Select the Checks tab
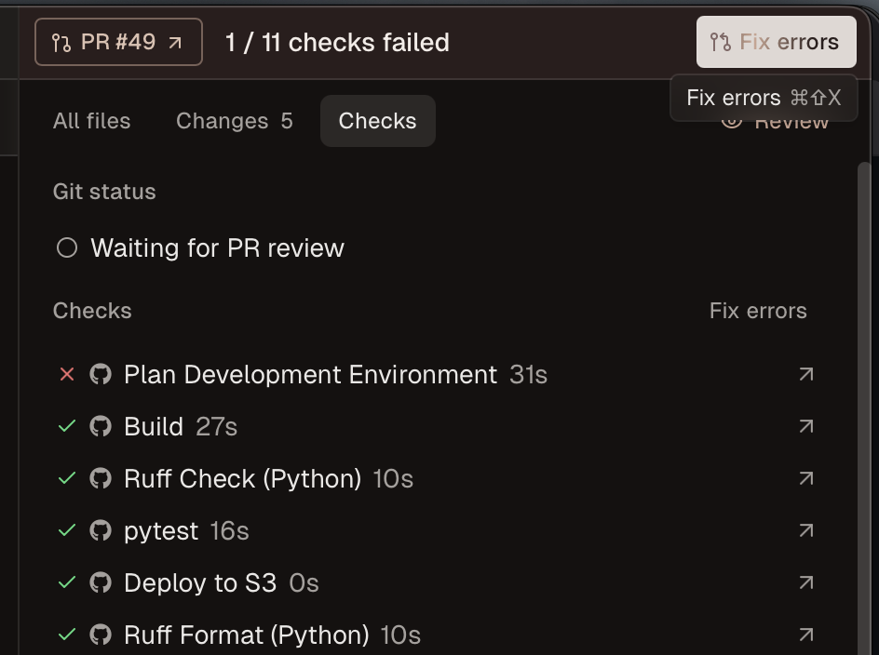This screenshot has height=655, width=879. coord(377,121)
